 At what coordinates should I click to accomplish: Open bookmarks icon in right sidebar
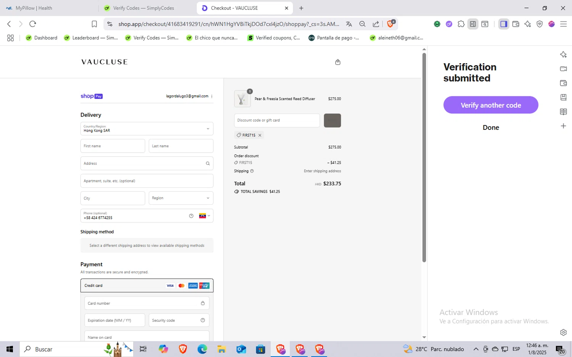click(x=563, y=97)
